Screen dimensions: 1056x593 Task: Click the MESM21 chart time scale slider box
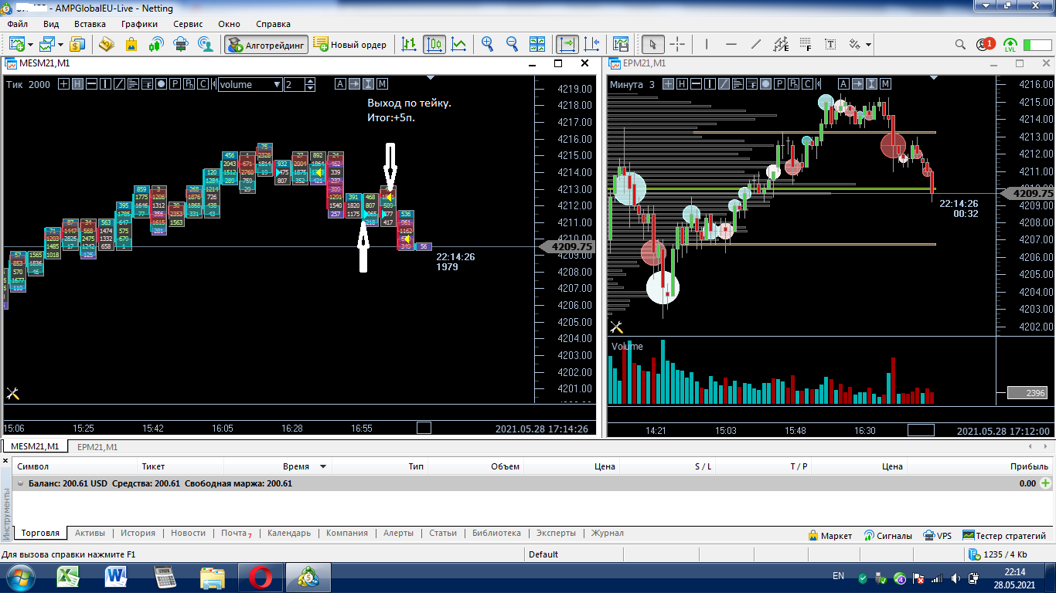424,428
